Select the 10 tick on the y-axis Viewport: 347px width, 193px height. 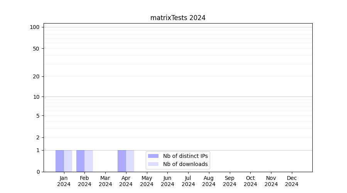click(36, 97)
